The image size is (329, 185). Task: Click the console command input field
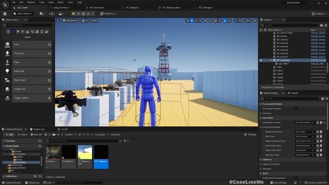tap(79, 183)
